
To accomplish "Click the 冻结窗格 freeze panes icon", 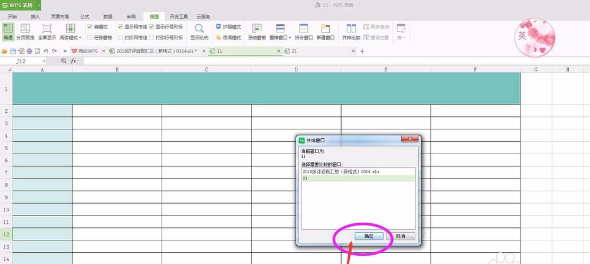I will click(x=257, y=32).
